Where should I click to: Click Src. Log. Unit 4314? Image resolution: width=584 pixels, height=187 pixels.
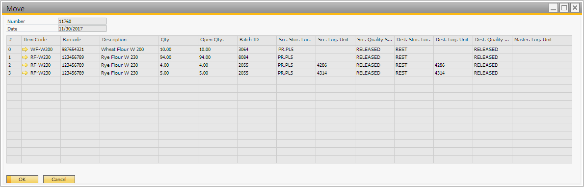click(335, 73)
